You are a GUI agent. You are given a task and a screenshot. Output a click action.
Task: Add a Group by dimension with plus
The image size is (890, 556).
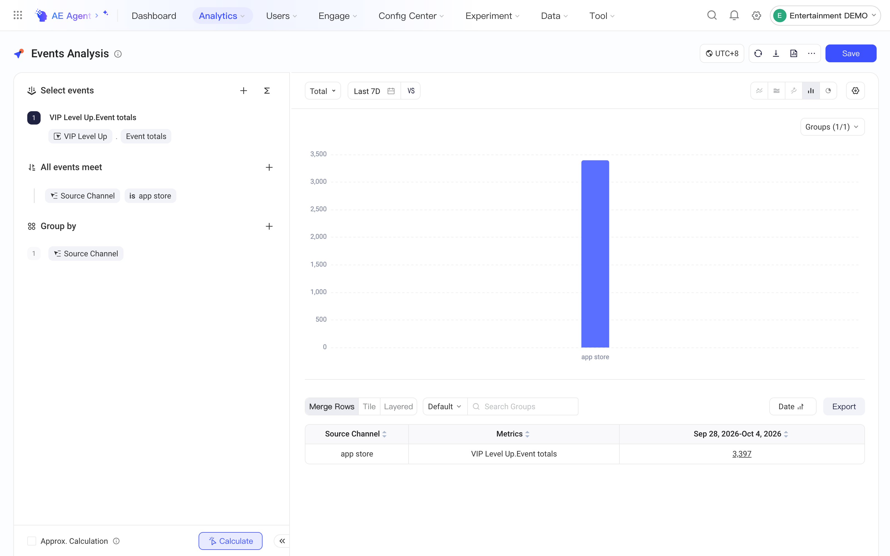[x=269, y=226]
